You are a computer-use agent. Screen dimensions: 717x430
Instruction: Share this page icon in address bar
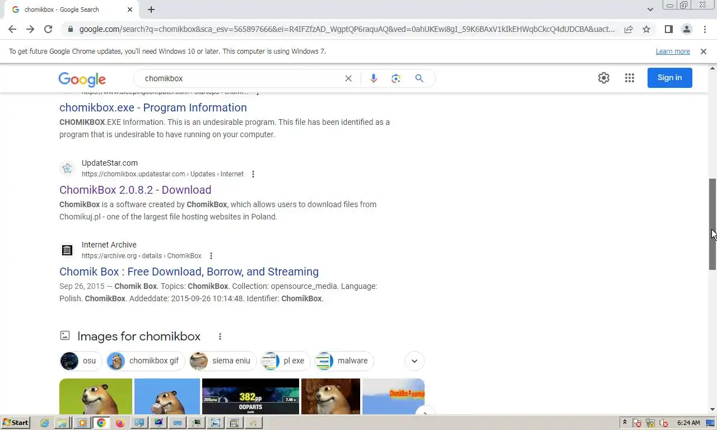(x=628, y=29)
